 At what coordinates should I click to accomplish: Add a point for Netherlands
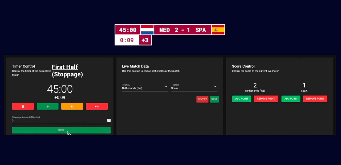coord(242,99)
